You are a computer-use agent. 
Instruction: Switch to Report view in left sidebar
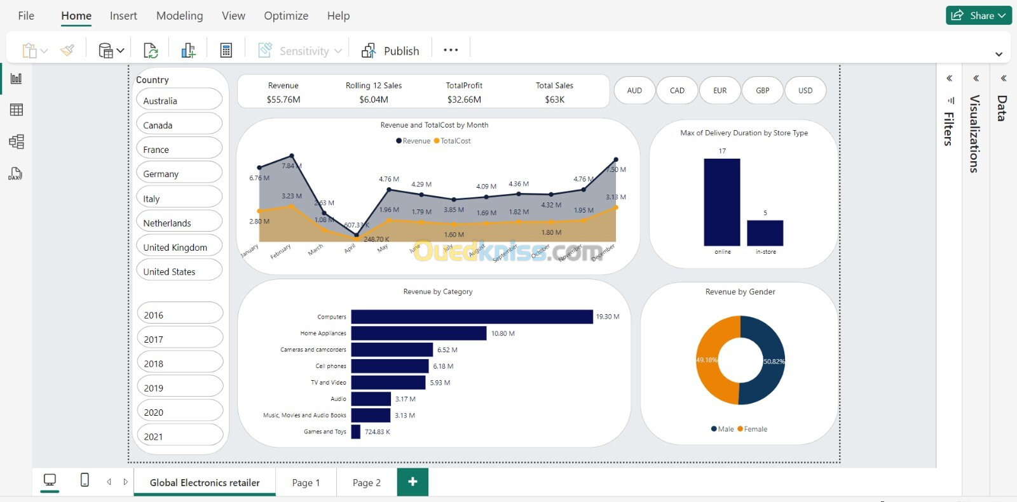(17, 79)
